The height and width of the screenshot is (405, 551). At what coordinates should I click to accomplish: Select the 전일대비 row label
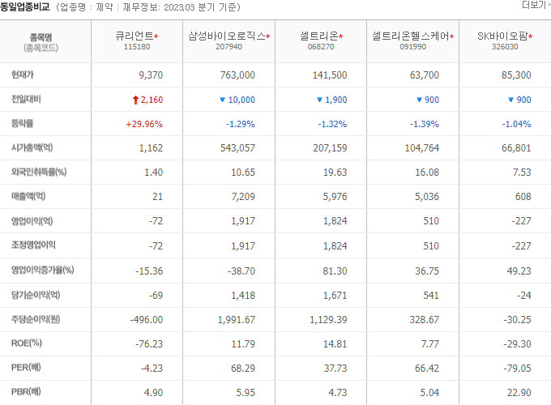pos(26,99)
